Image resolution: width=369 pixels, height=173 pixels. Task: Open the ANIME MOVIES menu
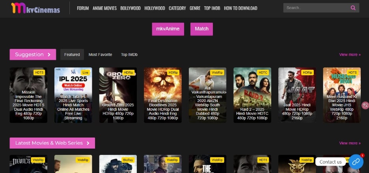pyautogui.click(x=104, y=8)
